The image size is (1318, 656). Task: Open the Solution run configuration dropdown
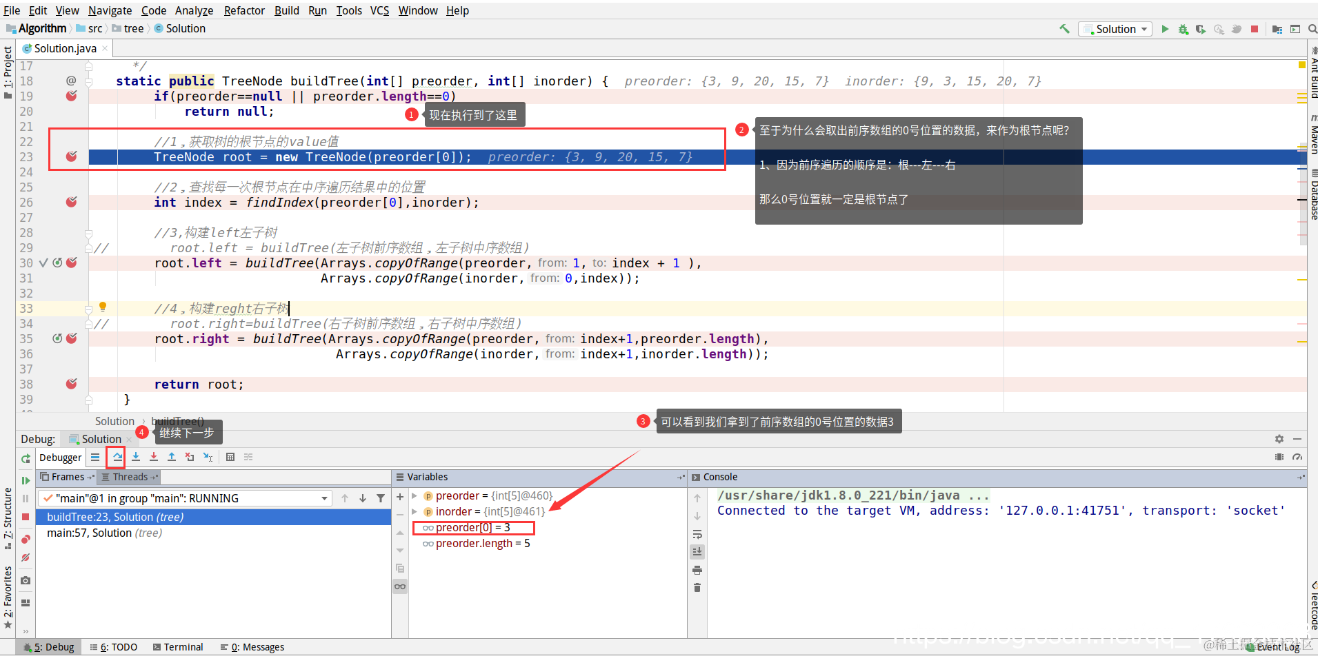click(x=1115, y=29)
